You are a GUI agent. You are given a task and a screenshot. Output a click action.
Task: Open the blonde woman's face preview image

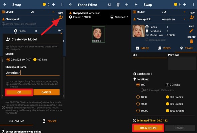click(x=139, y=31)
